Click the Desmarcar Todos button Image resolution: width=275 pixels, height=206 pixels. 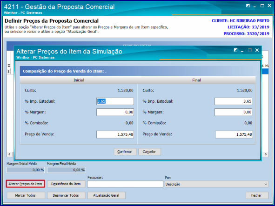coord(66,195)
